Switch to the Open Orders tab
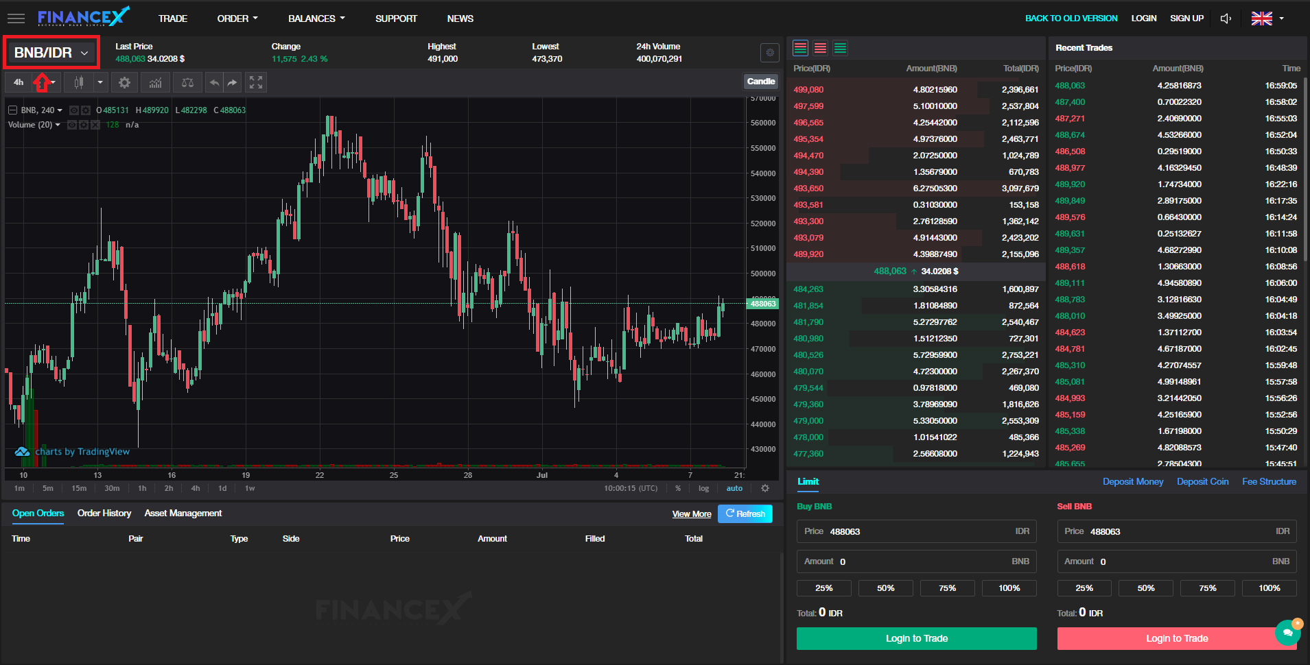 (x=38, y=513)
